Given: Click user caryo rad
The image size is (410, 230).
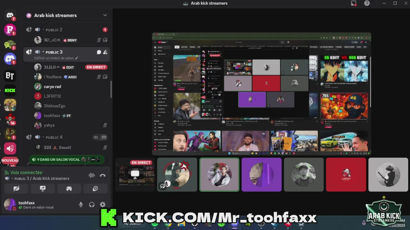Looking at the screenshot, I should coord(67,87).
